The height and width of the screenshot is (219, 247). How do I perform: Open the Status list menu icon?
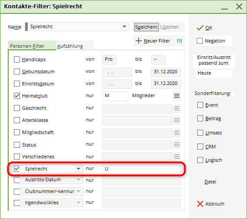pyautogui.click(x=177, y=144)
